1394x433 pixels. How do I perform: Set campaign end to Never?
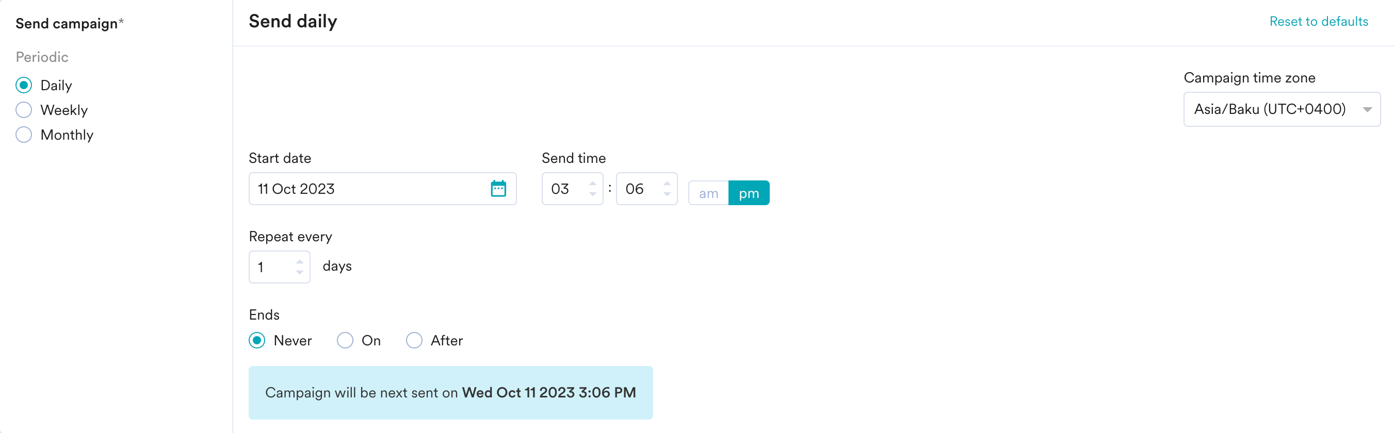click(257, 341)
